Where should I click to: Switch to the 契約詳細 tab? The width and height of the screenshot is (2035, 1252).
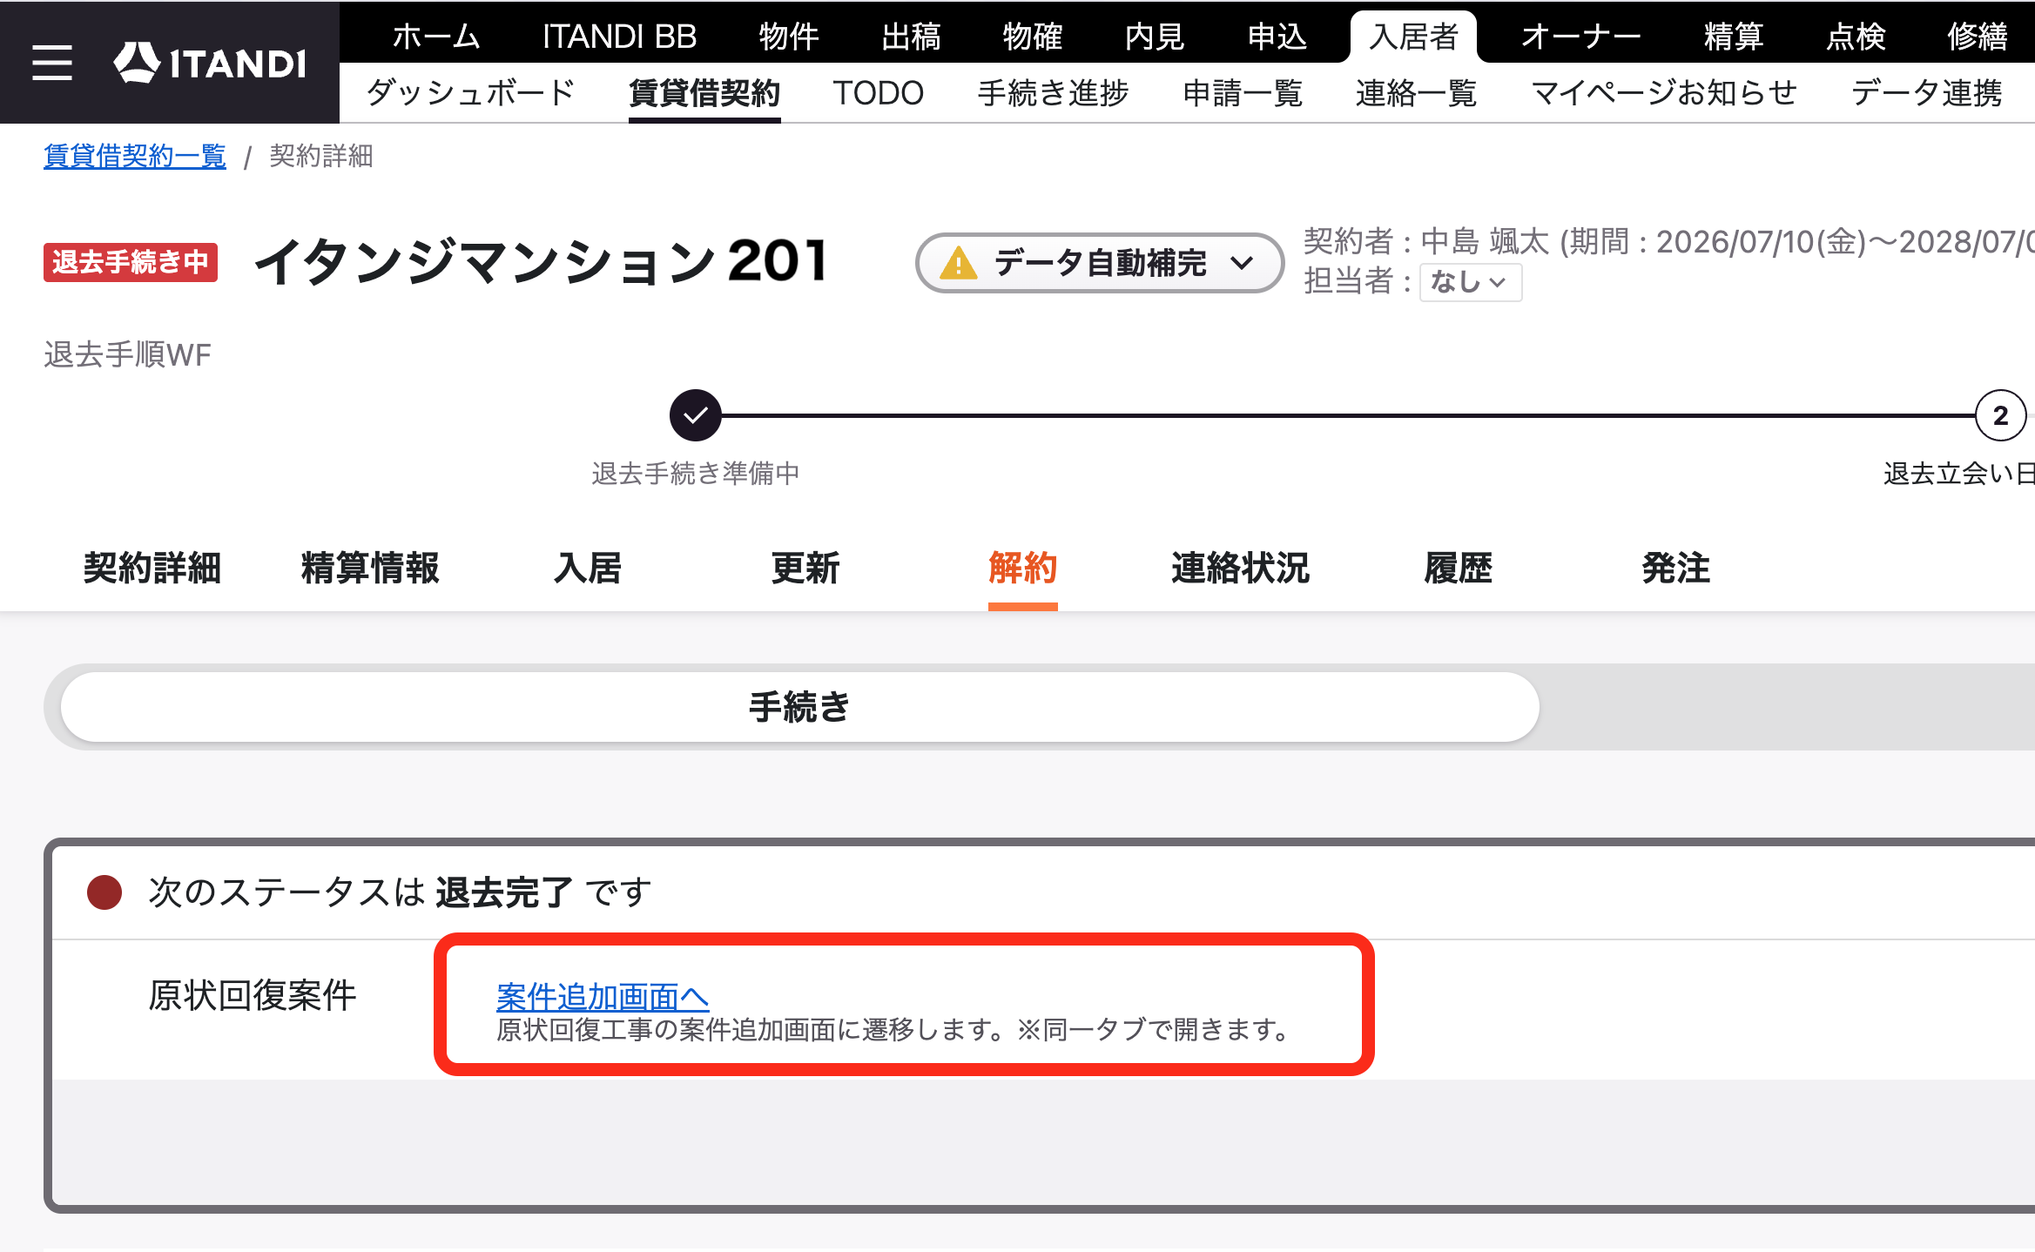tap(152, 568)
